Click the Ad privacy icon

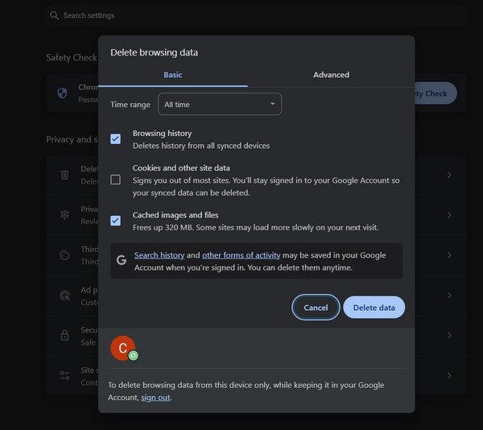coord(64,296)
